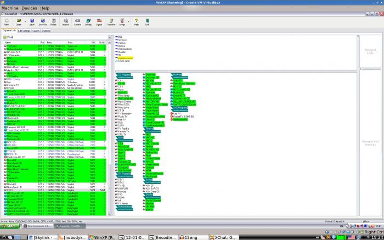Screen dimensions: 384x240
Task: Open the Machine menu
Action: [x=10, y=8]
